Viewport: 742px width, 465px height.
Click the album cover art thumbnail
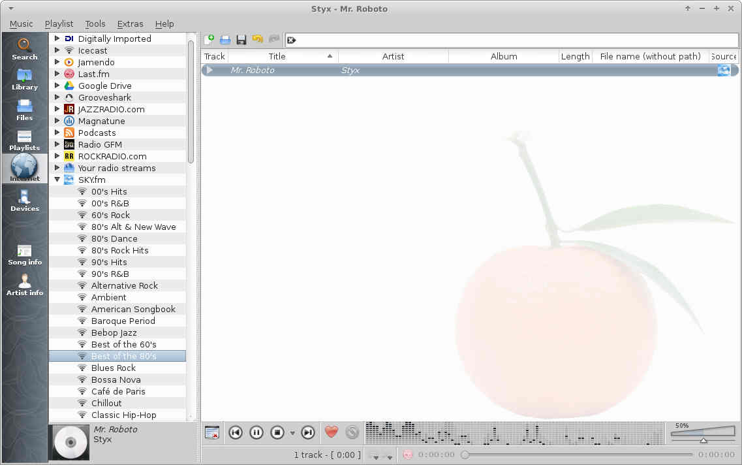coord(71,442)
